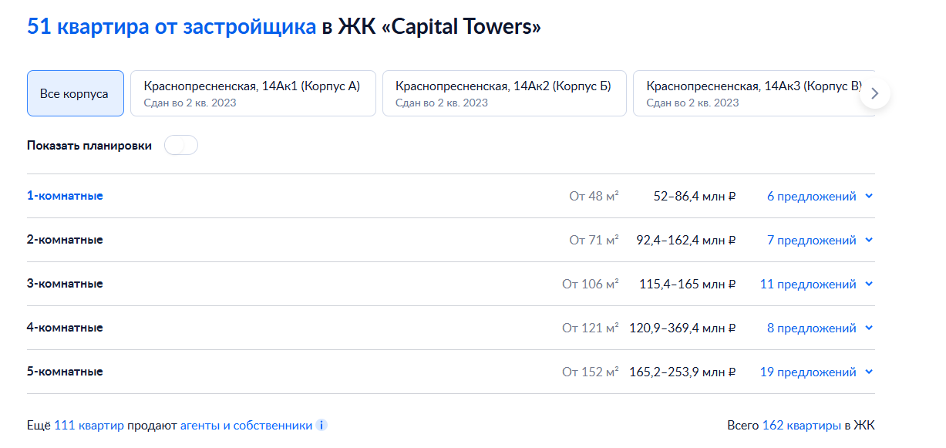Select Все корпуса tab

75,93
